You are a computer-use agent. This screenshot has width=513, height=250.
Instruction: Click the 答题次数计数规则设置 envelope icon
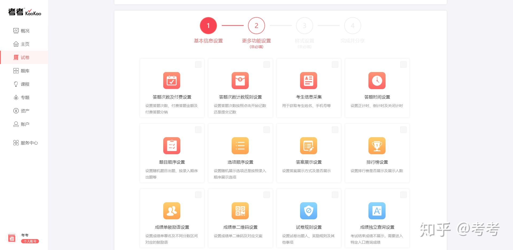[x=240, y=81]
